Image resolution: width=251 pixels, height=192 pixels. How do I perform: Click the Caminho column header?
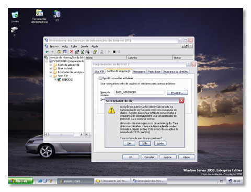tap(149, 58)
